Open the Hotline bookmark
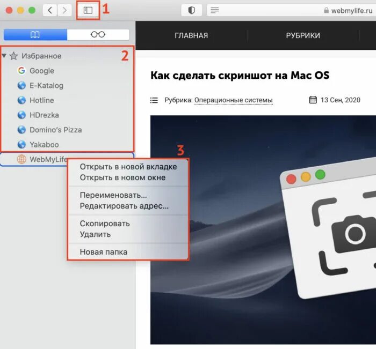 tap(42, 100)
